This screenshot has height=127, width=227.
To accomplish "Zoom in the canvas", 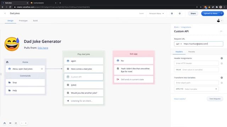I will 26,123.
